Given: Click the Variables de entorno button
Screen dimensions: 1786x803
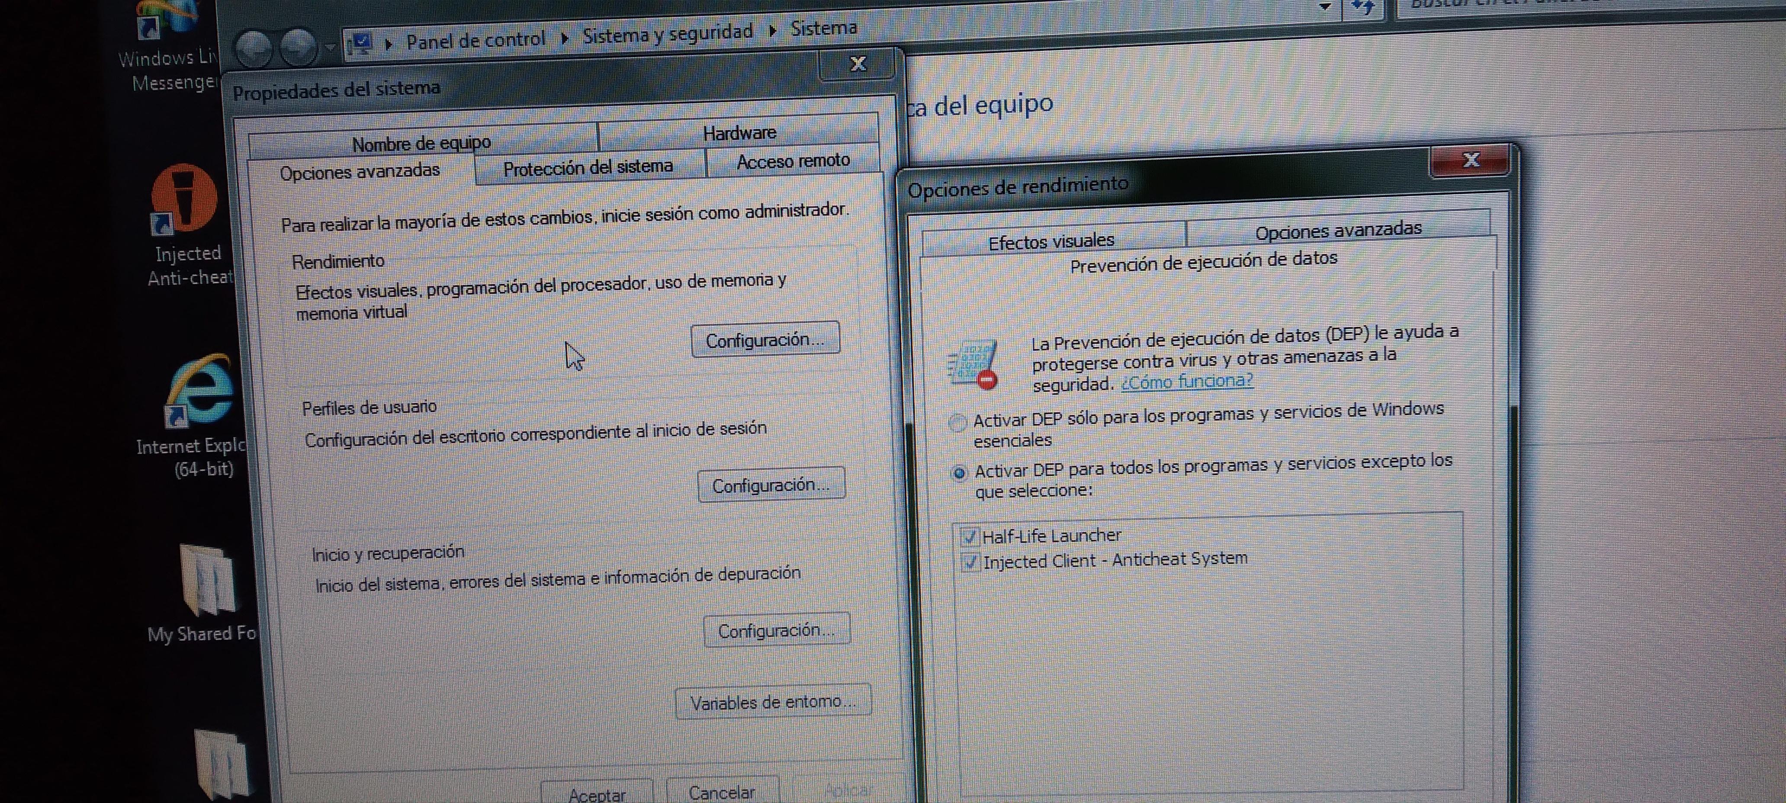Looking at the screenshot, I should click(x=772, y=702).
